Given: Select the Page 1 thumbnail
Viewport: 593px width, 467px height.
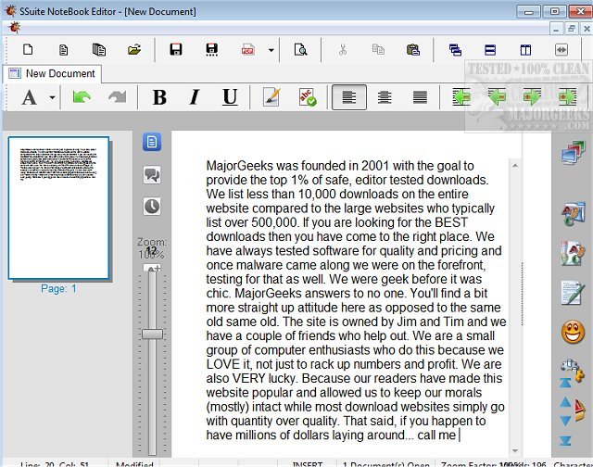Looking at the screenshot, I should (59, 208).
